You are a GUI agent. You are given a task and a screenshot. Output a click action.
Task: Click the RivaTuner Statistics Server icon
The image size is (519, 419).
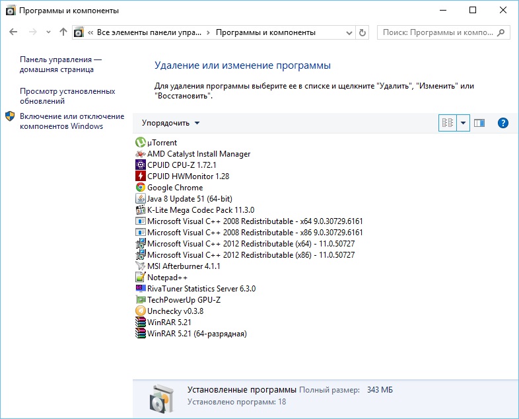tap(141, 289)
